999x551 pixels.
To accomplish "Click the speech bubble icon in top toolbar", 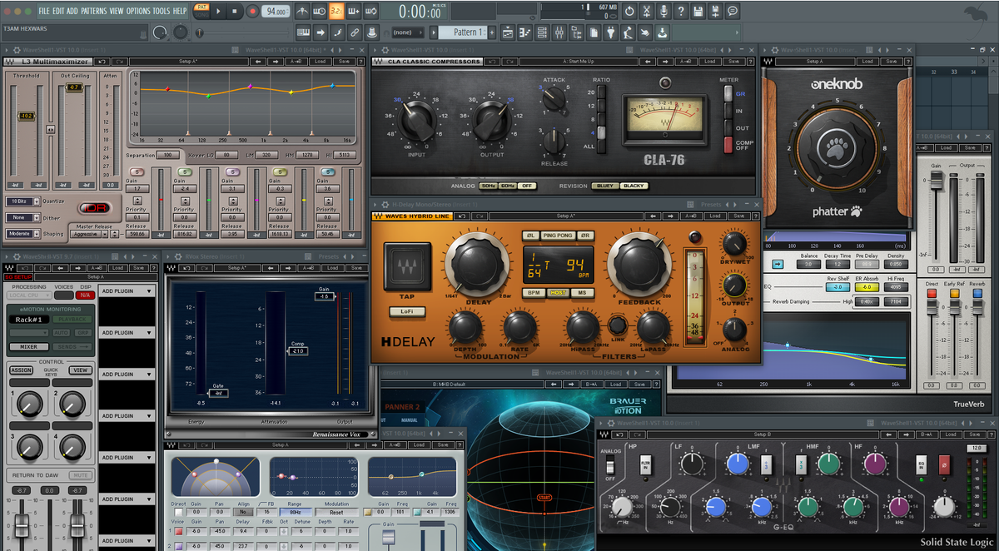I will pos(733,11).
